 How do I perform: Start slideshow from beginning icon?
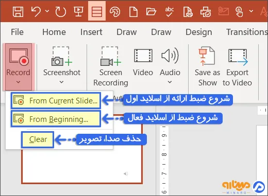(79, 12)
